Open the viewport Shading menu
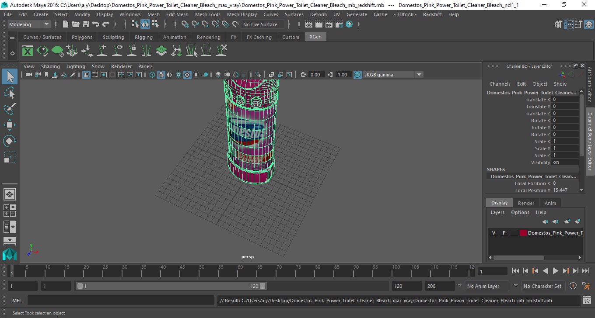The width and height of the screenshot is (595, 318). click(50, 66)
